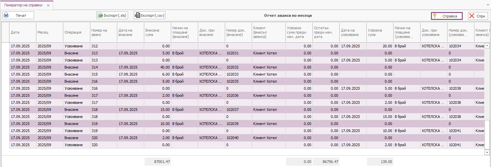Click the printer icon on Печат button
The width and height of the screenshot is (491, 167).
pos(6,15)
